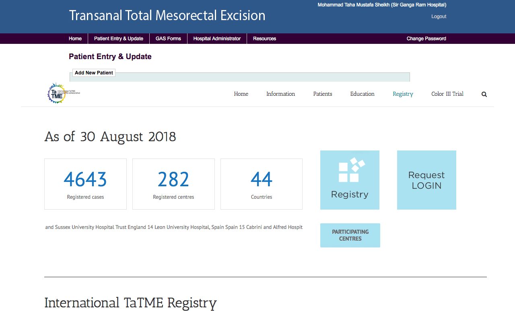Open Patients in TaTME navigation
The height and width of the screenshot is (311, 515).
click(x=323, y=94)
